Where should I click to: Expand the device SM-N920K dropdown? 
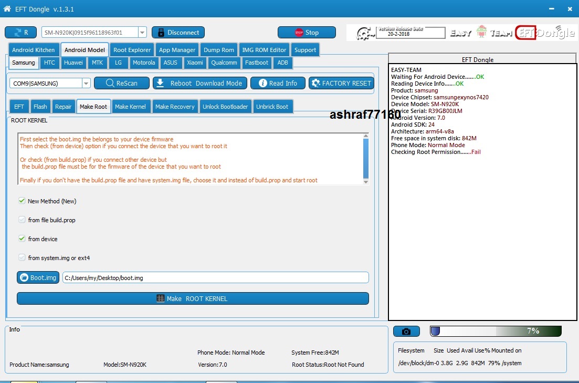pyautogui.click(x=142, y=33)
